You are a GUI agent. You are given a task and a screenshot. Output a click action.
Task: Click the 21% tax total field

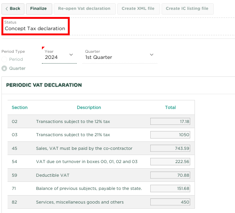[170, 135]
